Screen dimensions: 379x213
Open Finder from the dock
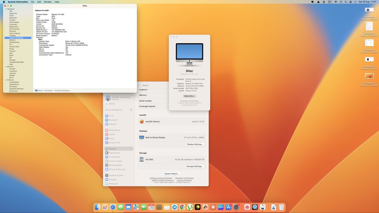click(97, 207)
